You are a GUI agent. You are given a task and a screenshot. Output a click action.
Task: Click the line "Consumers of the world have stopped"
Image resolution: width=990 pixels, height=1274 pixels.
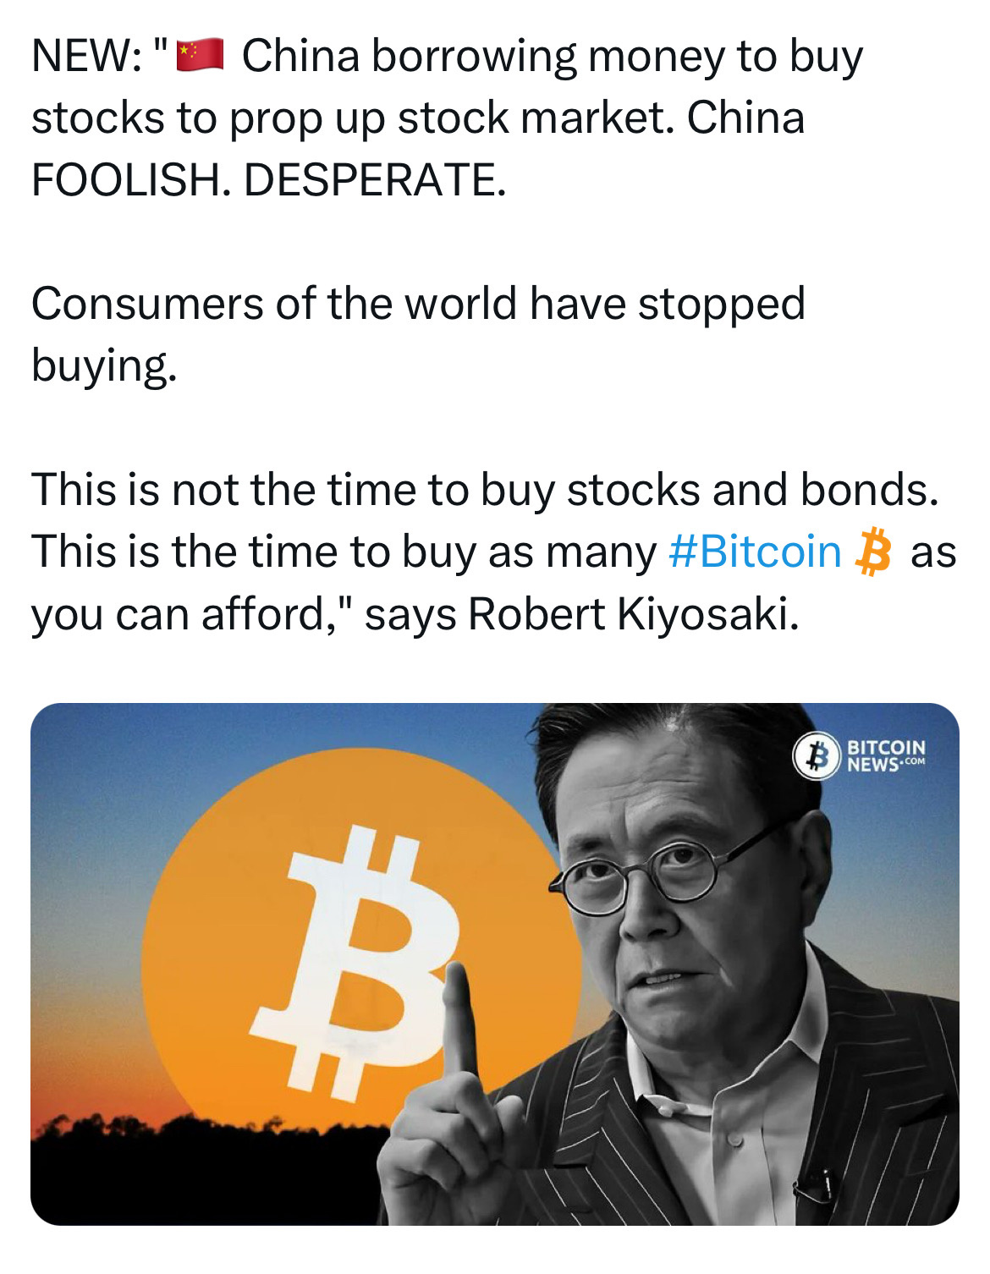point(418,304)
